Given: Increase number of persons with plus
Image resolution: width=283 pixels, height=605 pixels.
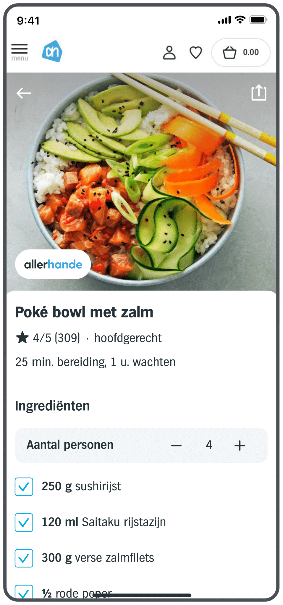Looking at the screenshot, I should [x=240, y=446].
